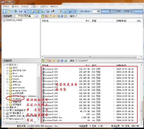Select the file windows7Info.sbi
Viewport: 144px width, 129px height.
pos(53,120)
